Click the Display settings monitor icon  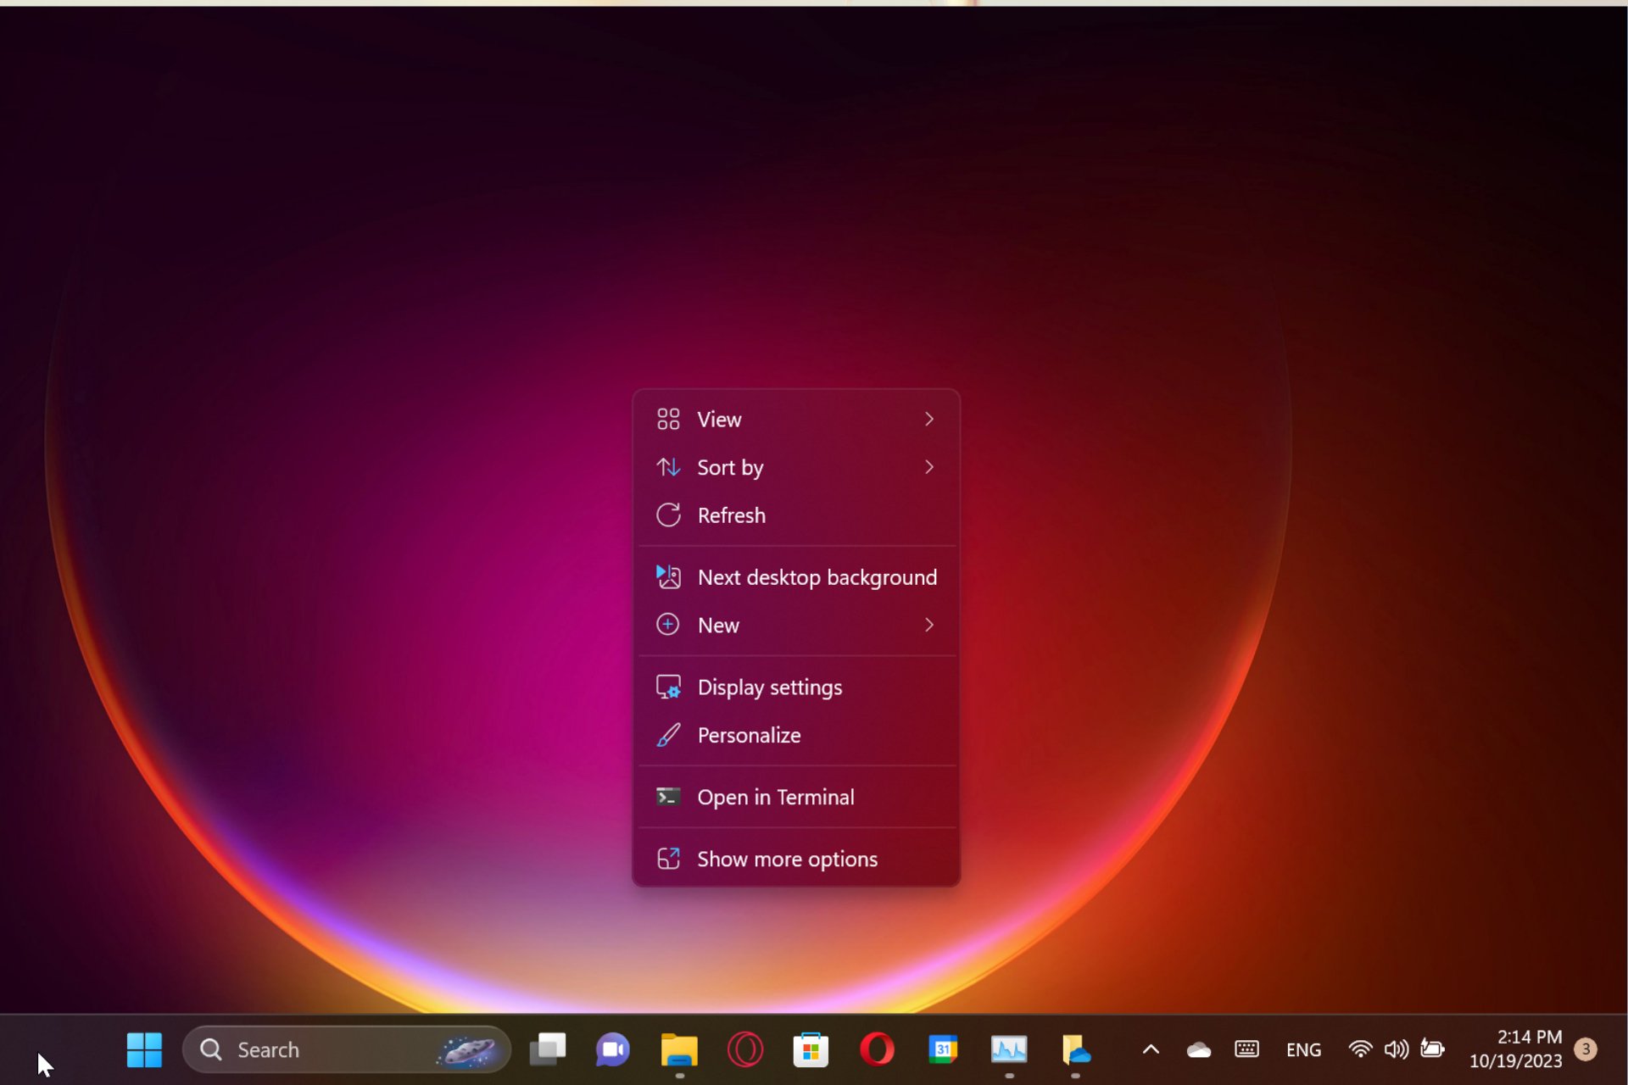click(668, 687)
